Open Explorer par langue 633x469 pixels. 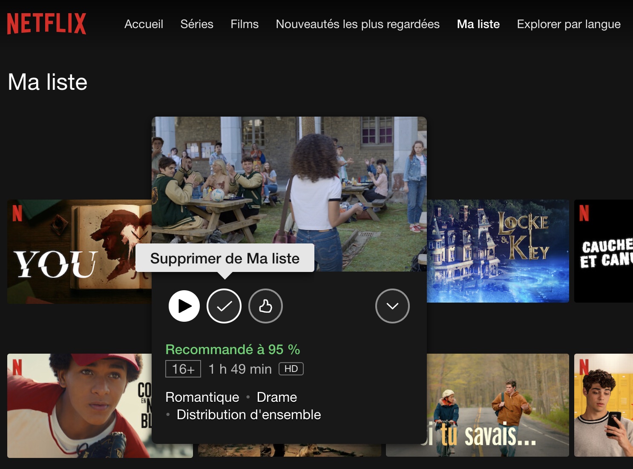point(568,24)
